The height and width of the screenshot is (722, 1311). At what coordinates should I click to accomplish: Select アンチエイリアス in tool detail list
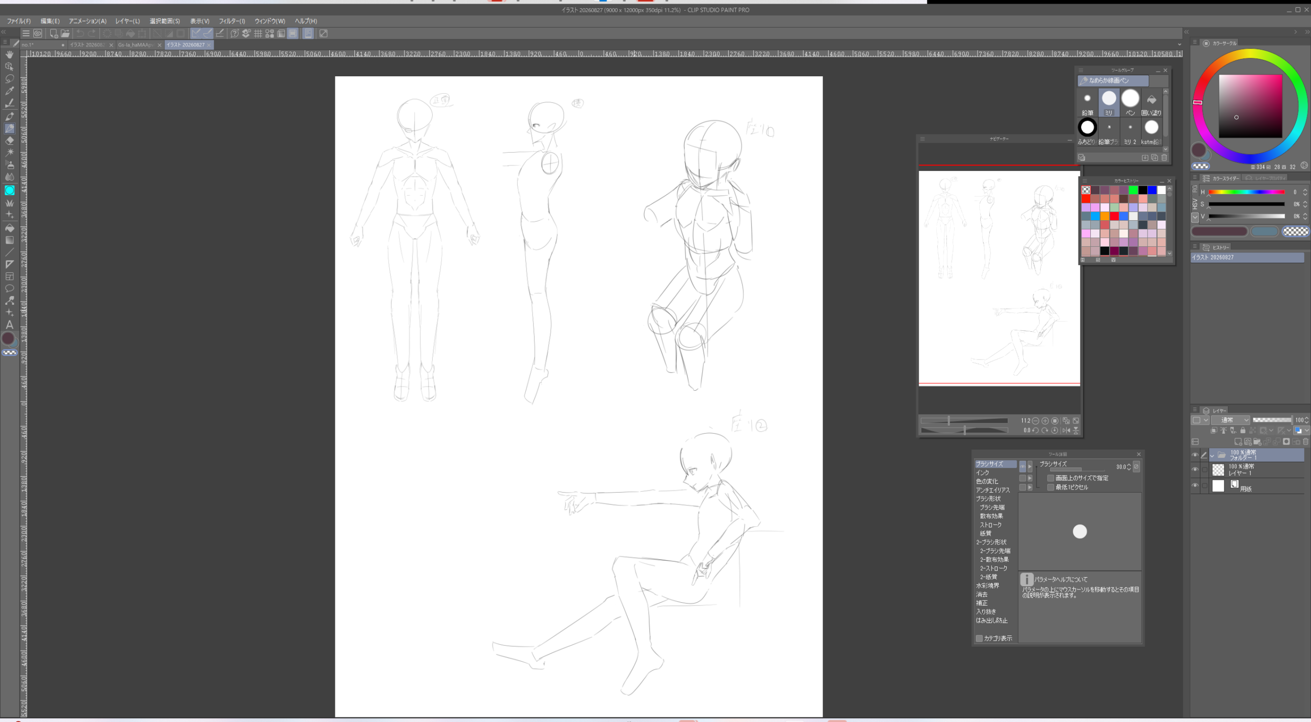coord(992,490)
